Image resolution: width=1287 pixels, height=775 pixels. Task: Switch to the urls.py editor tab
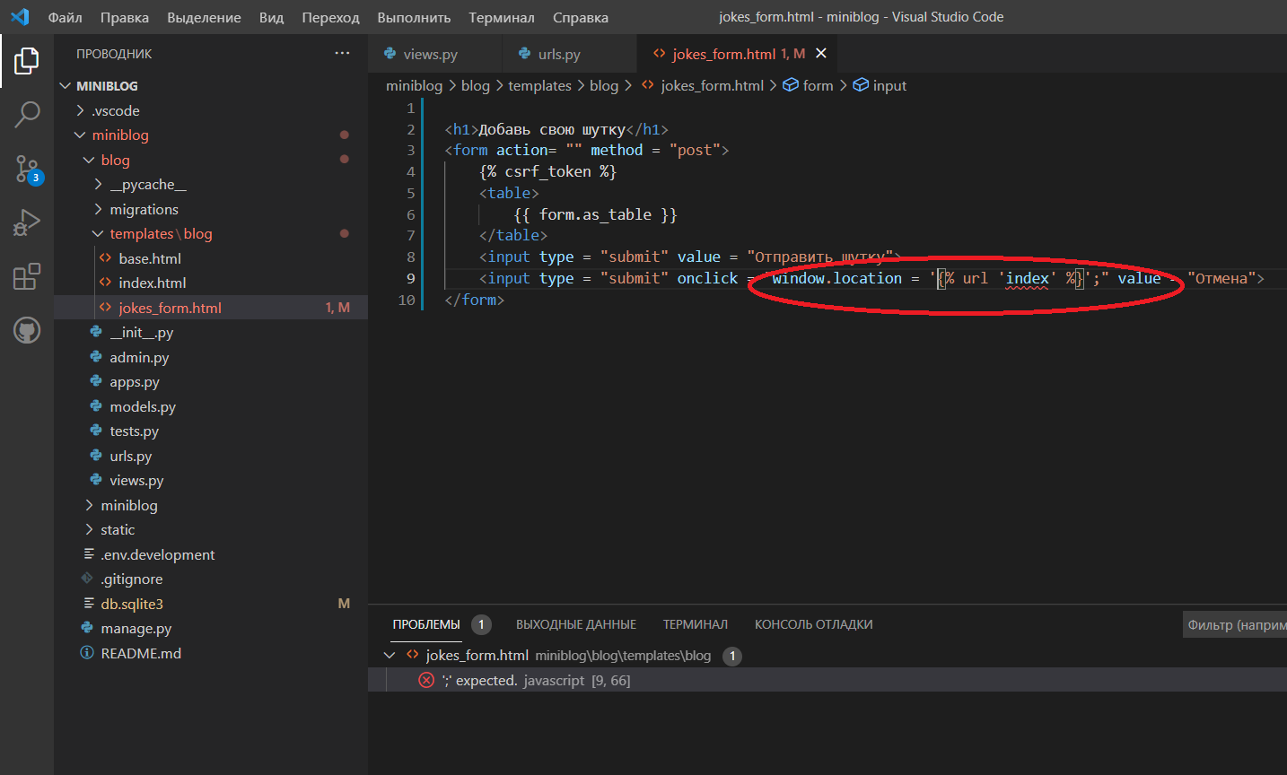pyautogui.click(x=570, y=54)
